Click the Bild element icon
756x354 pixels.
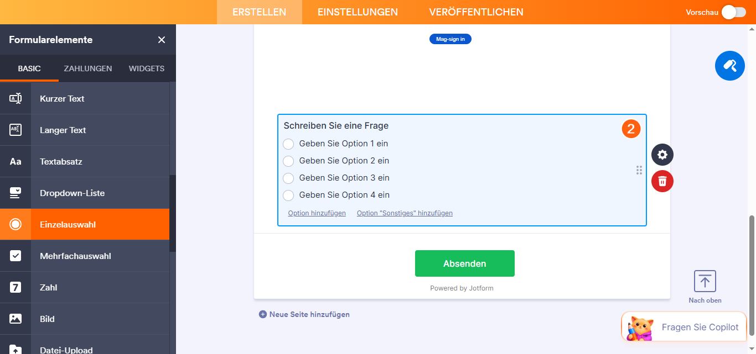(15, 318)
